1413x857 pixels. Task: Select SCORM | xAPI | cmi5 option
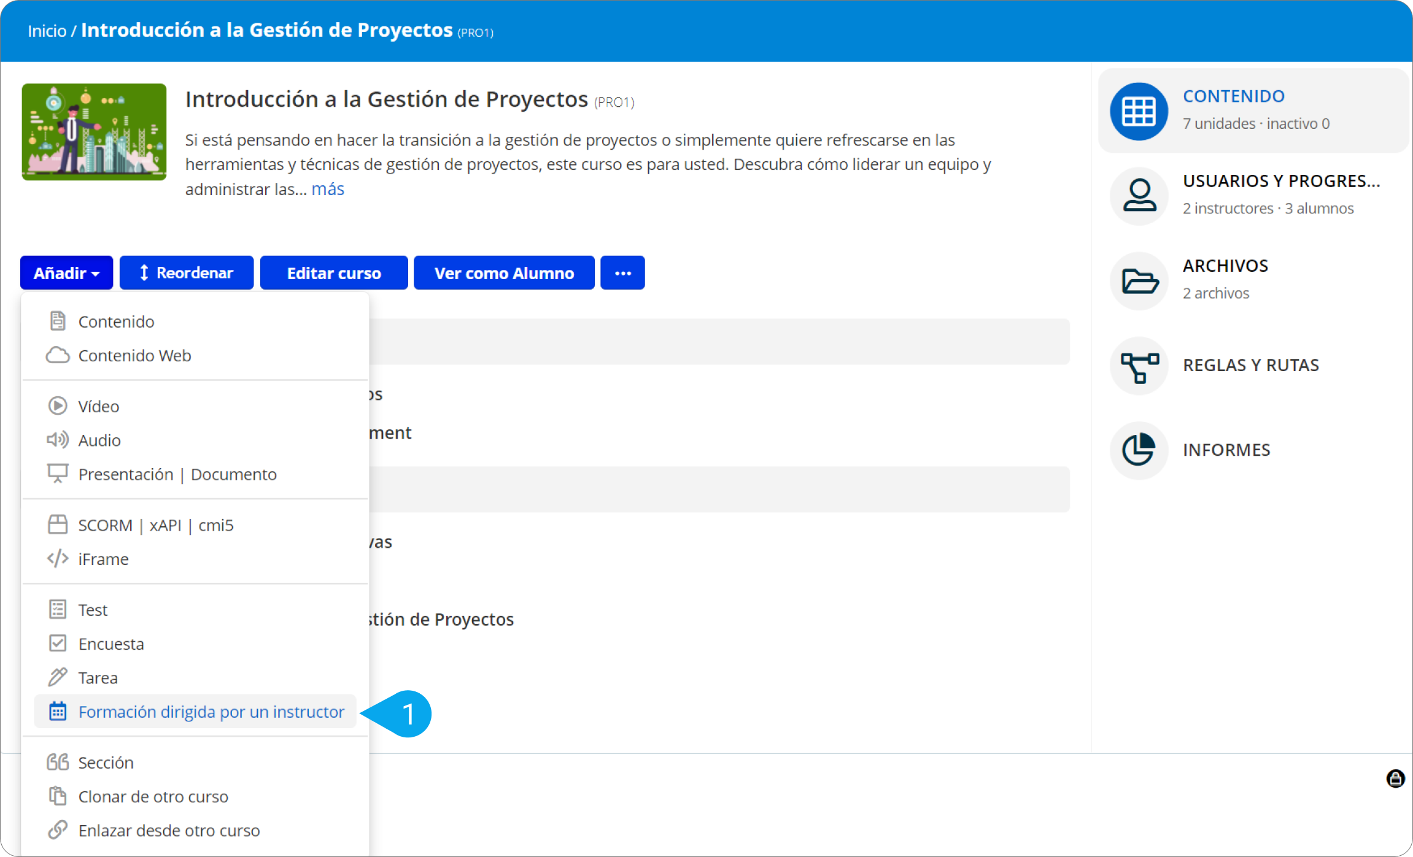tap(155, 525)
